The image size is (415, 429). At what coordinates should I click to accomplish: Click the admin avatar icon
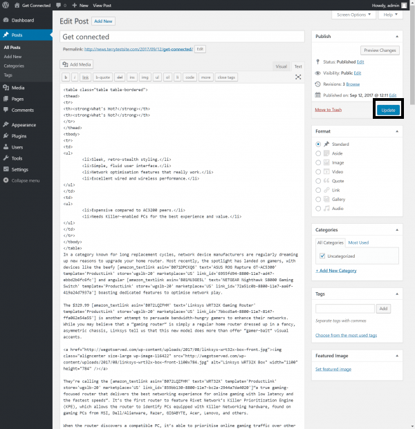pos(404,6)
